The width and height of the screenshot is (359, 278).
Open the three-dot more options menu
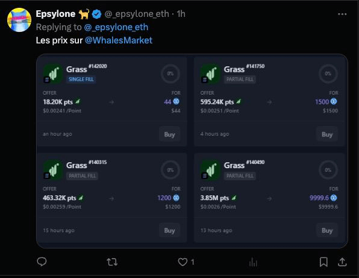coord(342,14)
